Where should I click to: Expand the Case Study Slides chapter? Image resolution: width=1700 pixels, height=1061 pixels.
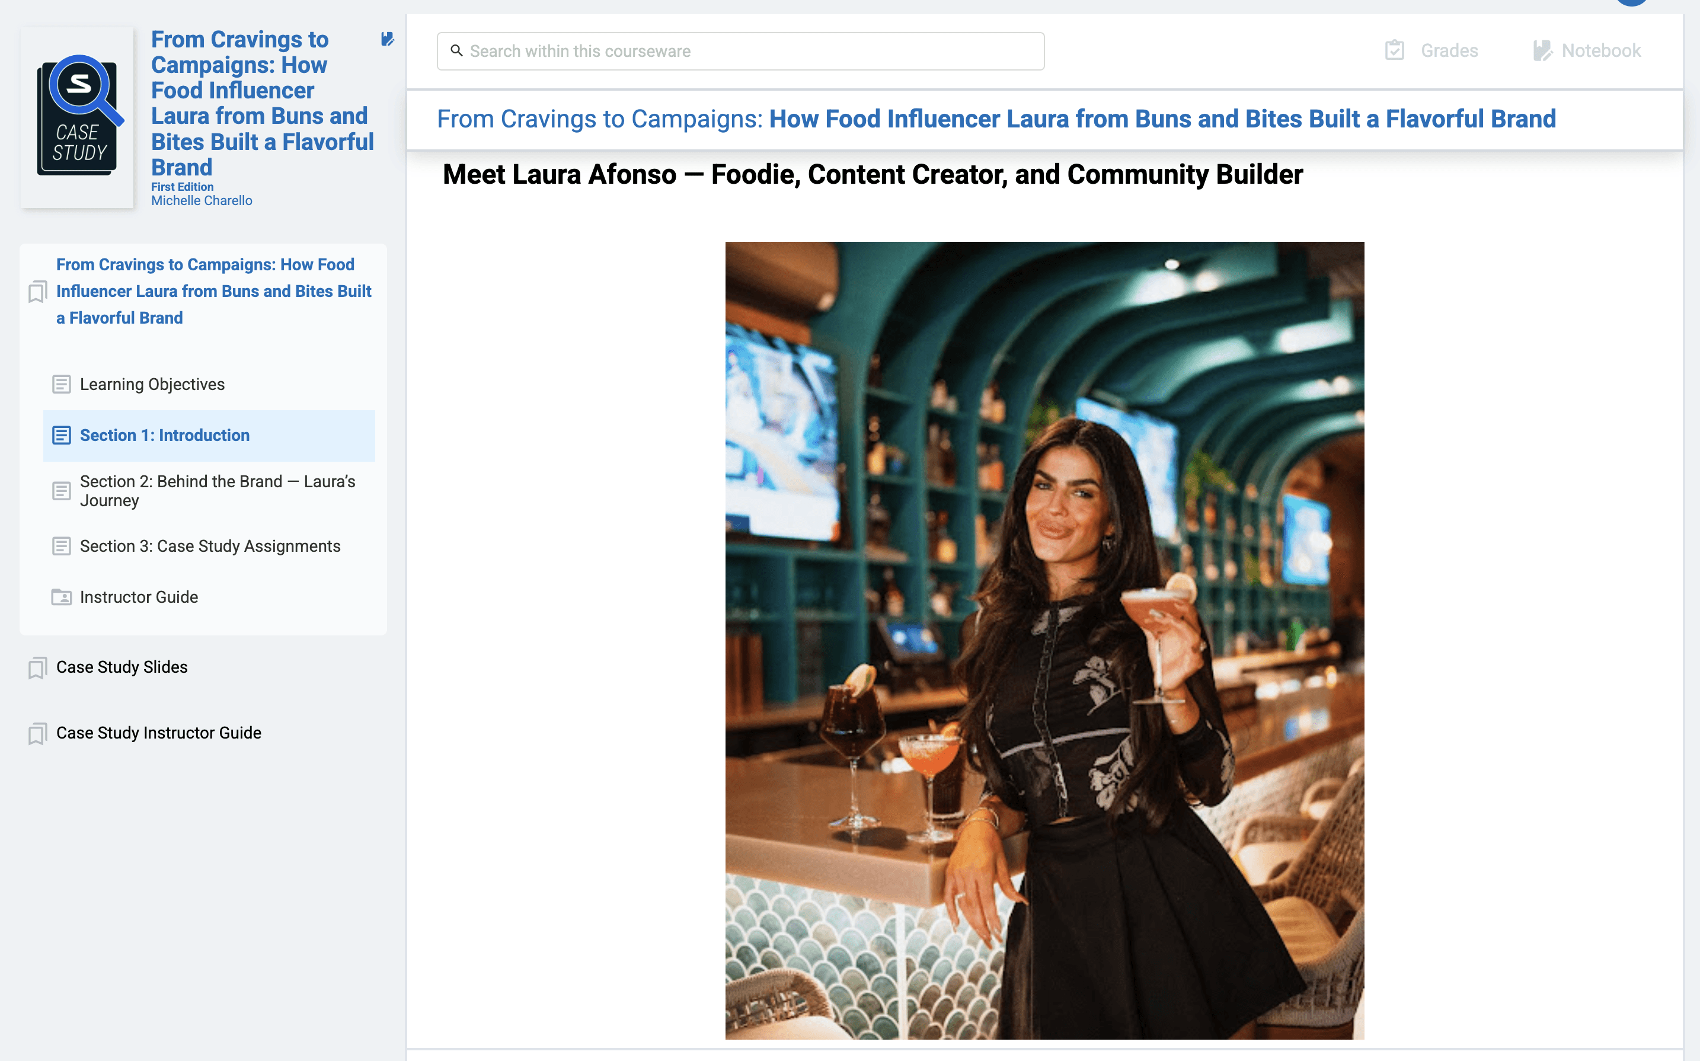122,667
